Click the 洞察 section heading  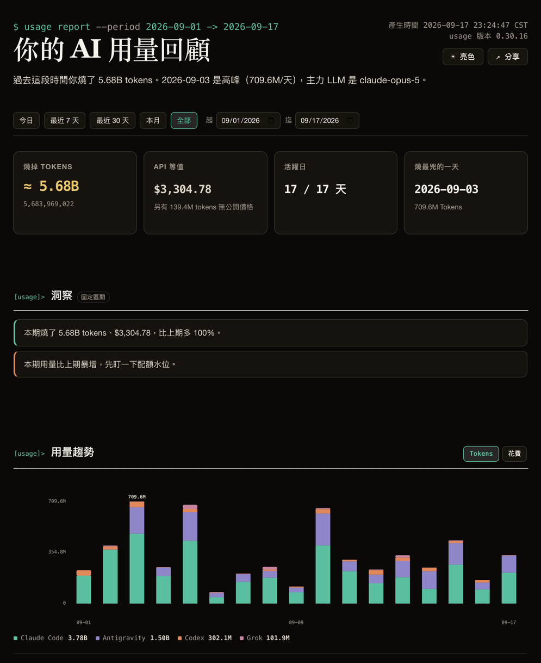tap(61, 296)
